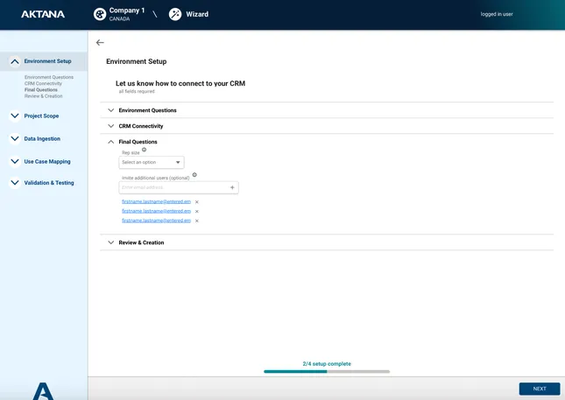Click the Aktana A logo at sidebar bottom
Screen dimensions: 565x400
(43, 391)
